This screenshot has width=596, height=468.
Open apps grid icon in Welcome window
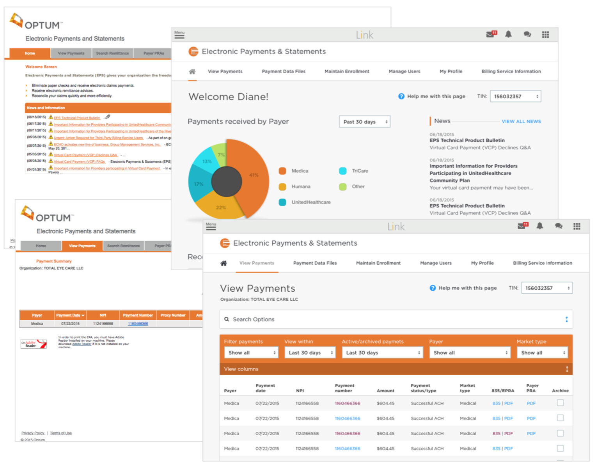tap(545, 35)
